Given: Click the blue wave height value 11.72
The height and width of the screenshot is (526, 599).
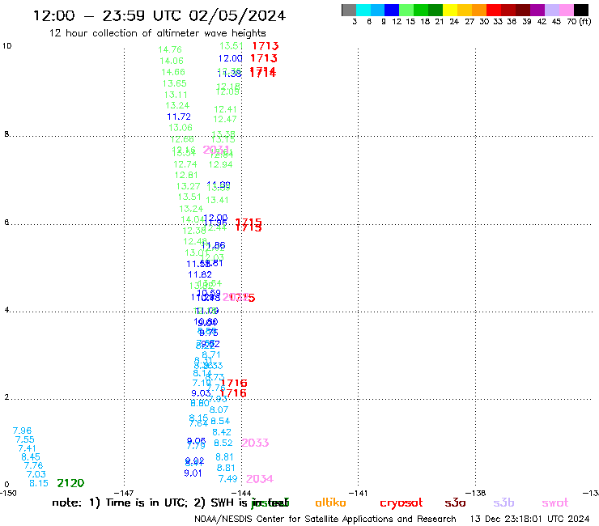Looking at the screenshot, I should click(179, 117).
